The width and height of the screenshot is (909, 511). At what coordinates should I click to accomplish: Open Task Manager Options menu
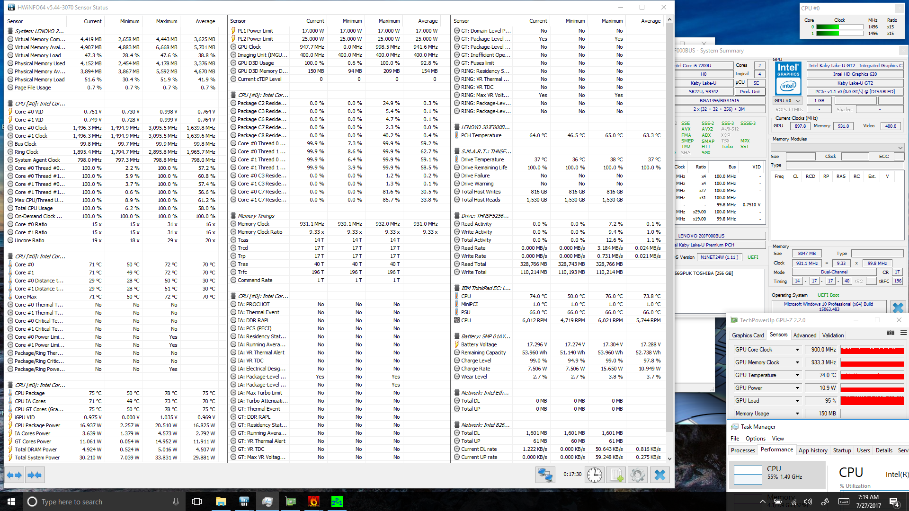[755, 439]
